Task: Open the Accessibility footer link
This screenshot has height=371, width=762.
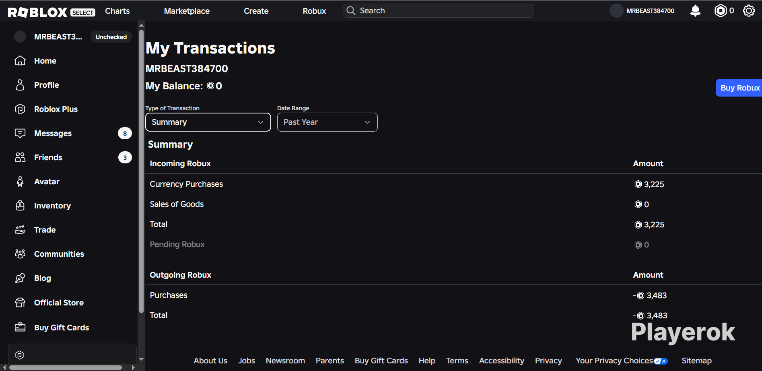Action: click(502, 361)
